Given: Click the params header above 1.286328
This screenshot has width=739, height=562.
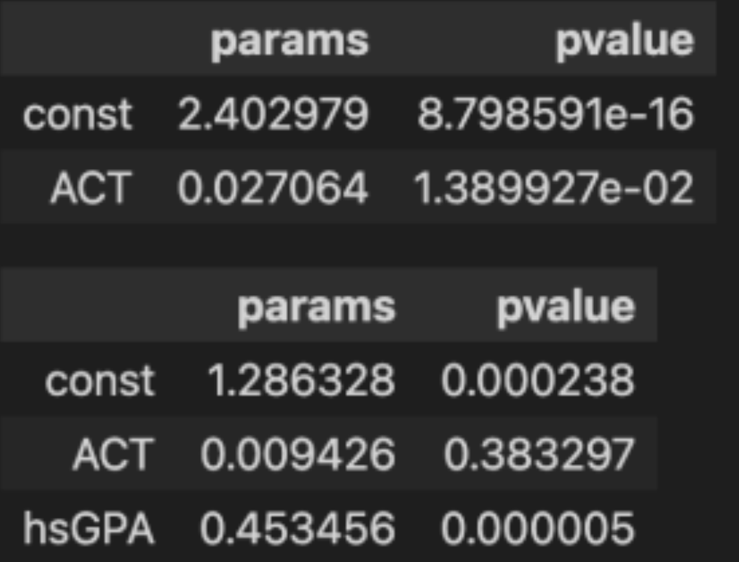Looking at the screenshot, I should 315,306.
